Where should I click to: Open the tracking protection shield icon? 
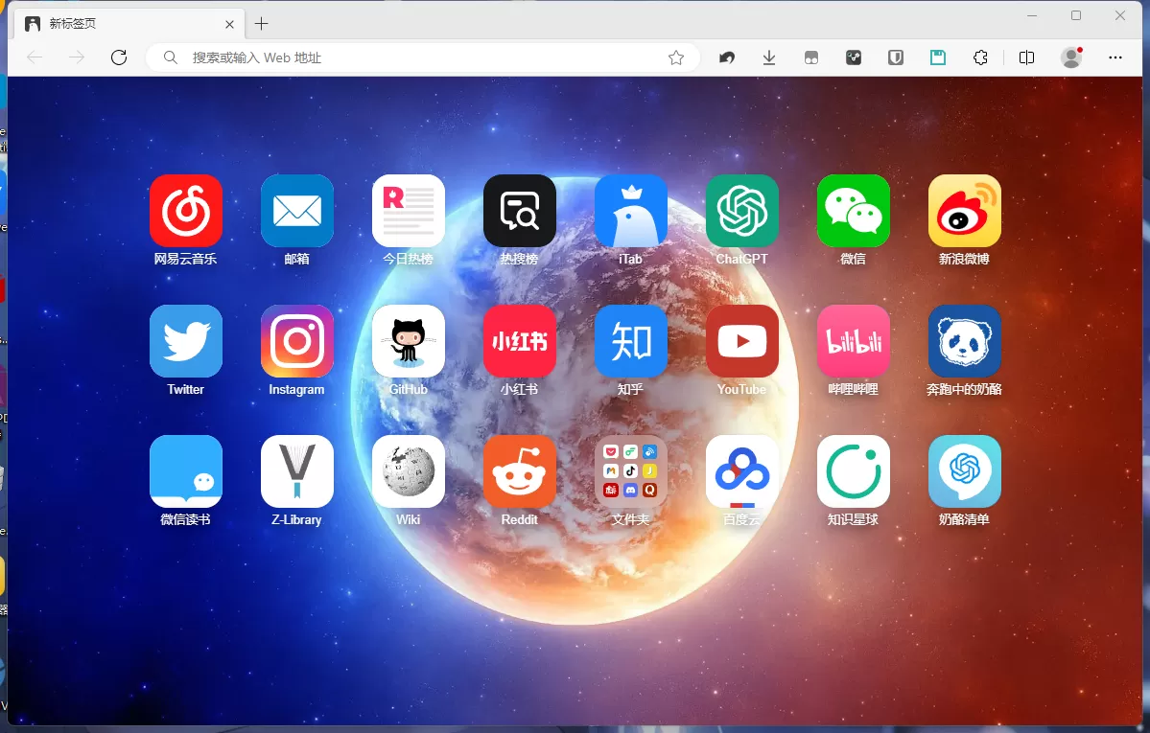(895, 57)
